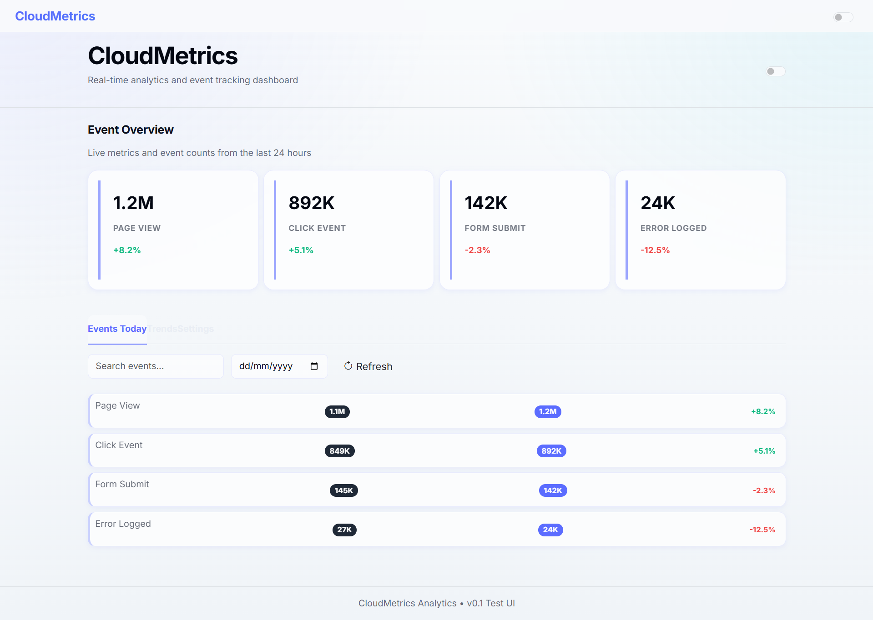
Task: Click the -12.5% change on Error Logged card
Action: 655,250
